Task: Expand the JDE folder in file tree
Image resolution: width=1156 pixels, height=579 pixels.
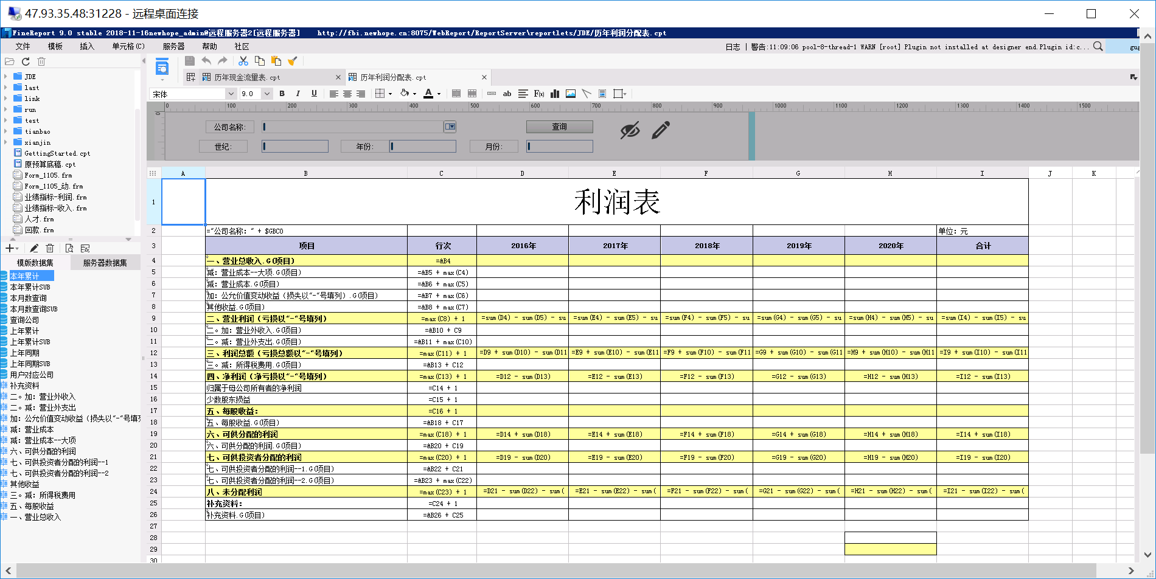Action: [5, 77]
